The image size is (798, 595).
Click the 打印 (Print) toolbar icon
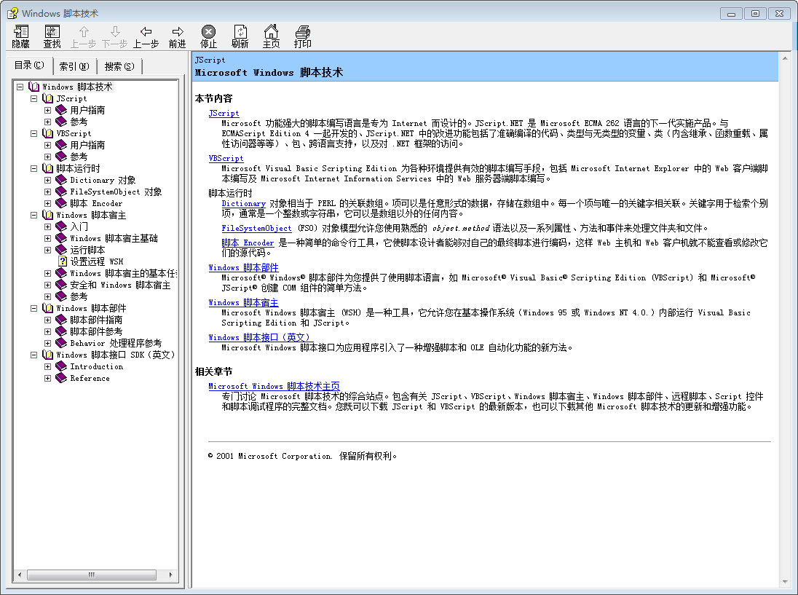coord(302,32)
